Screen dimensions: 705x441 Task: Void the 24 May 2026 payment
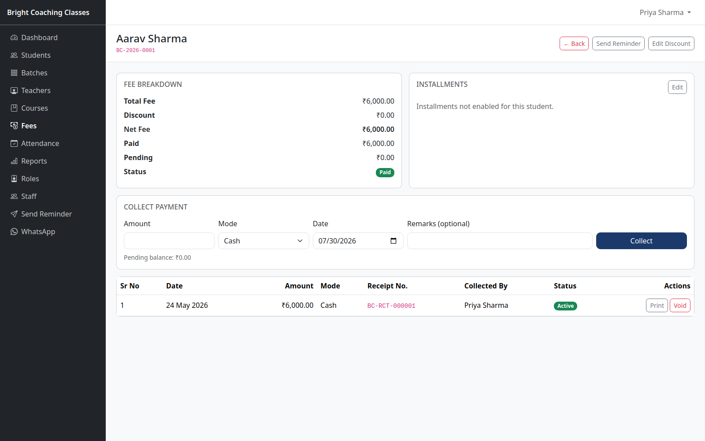click(x=680, y=306)
